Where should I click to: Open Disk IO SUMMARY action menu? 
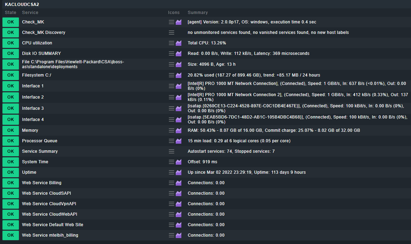(x=172, y=54)
